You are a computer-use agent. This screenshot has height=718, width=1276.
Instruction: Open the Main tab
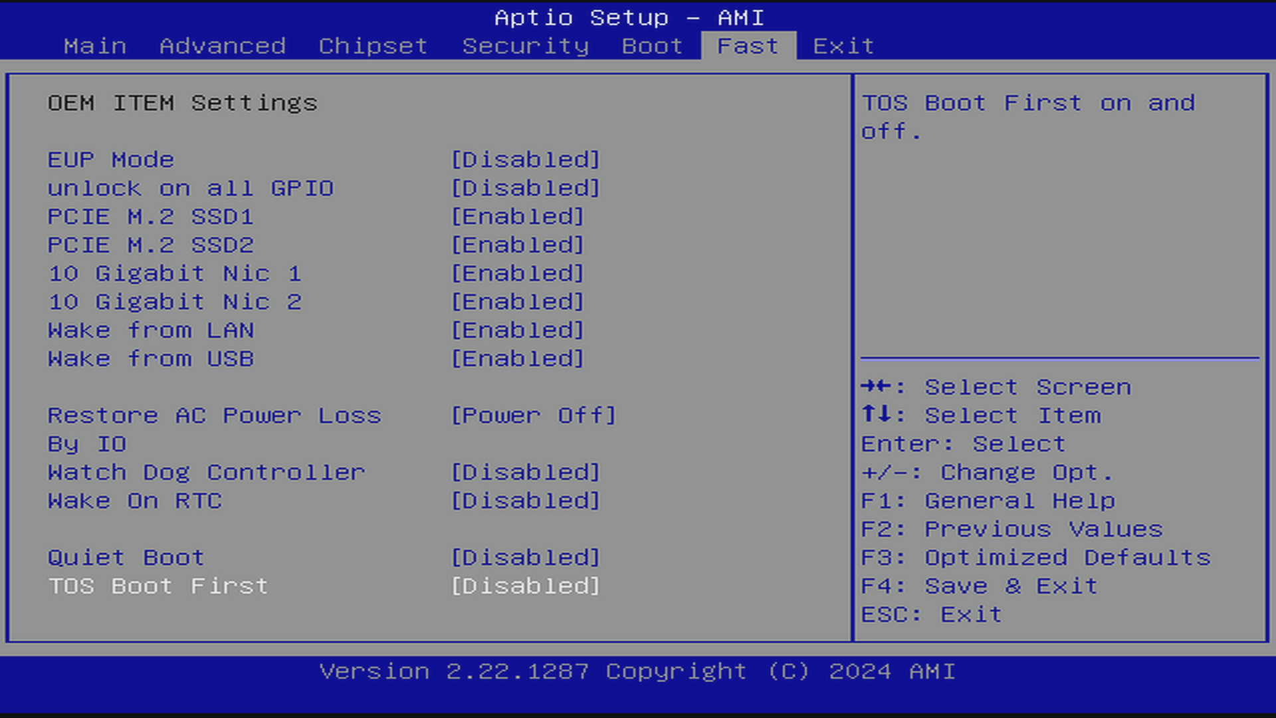pos(95,46)
